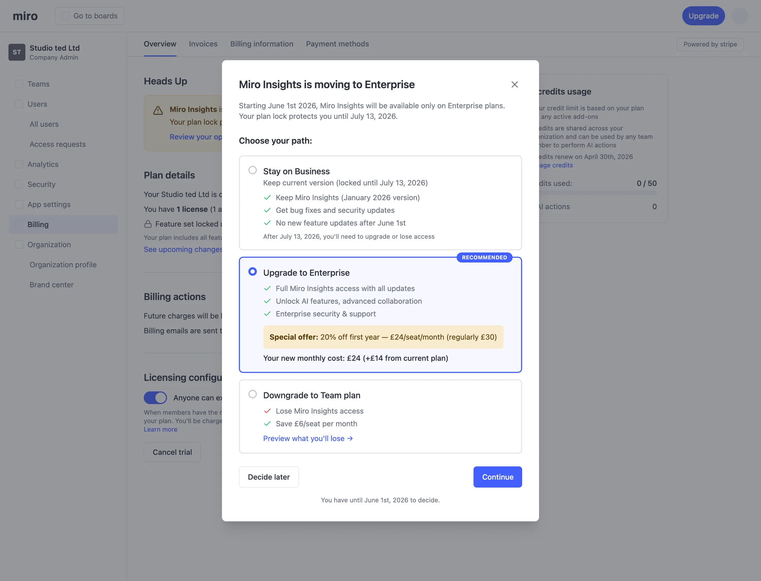Viewport: 761px width, 581px height.
Task: Click the Decide later button
Action: coord(269,477)
